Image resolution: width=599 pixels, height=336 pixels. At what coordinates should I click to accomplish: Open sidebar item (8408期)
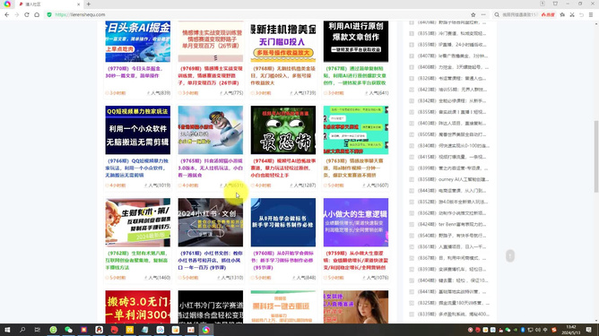pos(452,67)
